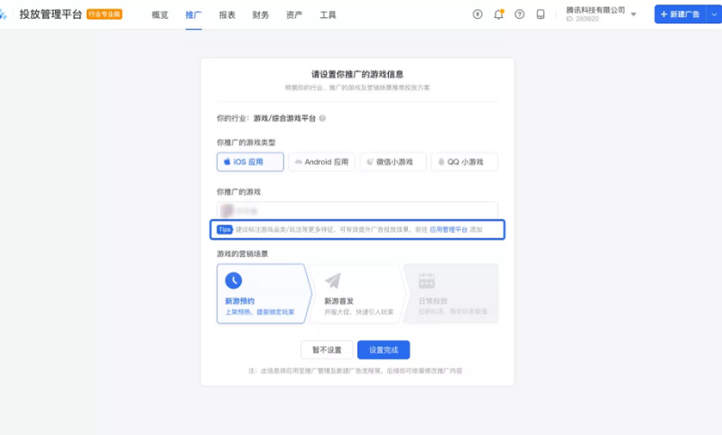
Task: Click the clock icon on 新游预约 card
Action: [x=234, y=281]
